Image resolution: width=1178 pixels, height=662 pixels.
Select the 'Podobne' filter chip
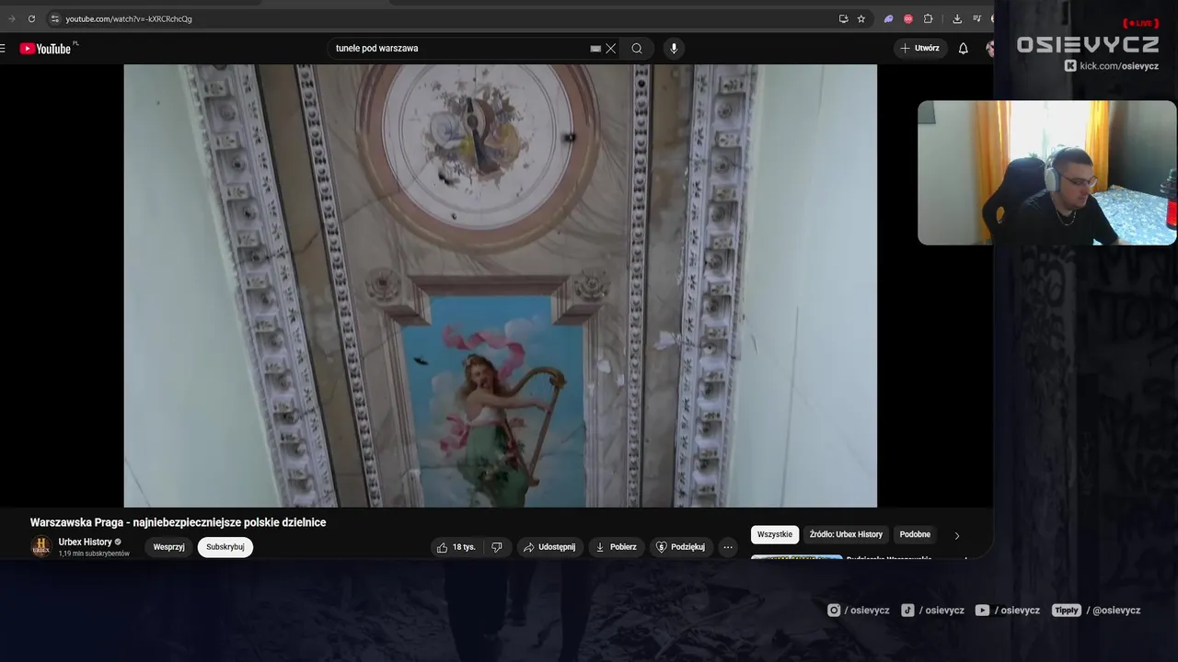pos(915,534)
